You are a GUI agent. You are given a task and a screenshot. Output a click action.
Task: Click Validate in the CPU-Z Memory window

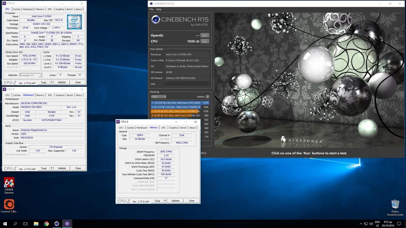click(175, 201)
